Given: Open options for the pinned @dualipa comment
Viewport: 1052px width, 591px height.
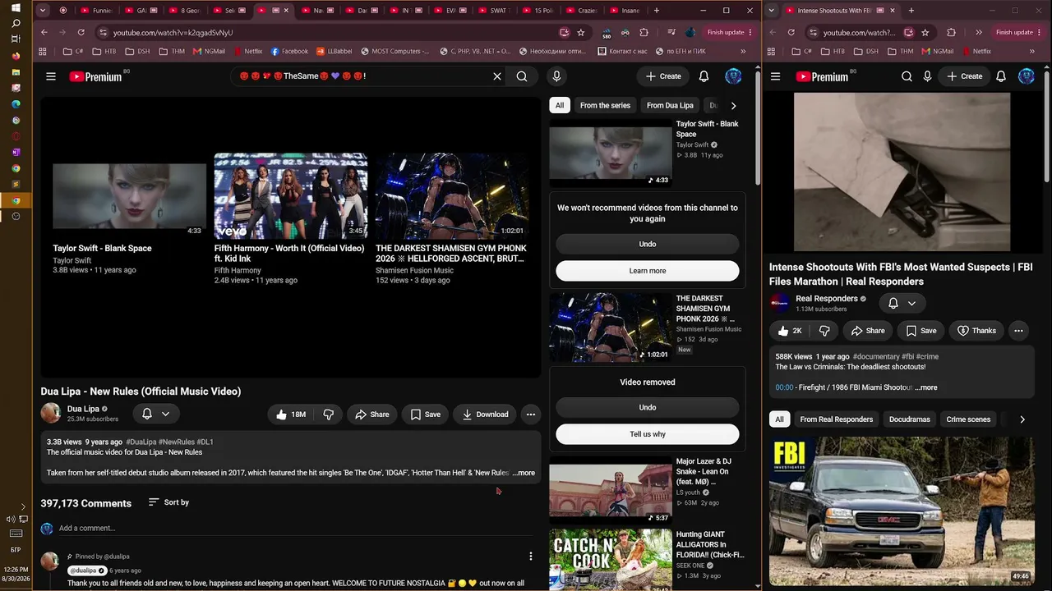Looking at the screenshot, I should point(531,557).
